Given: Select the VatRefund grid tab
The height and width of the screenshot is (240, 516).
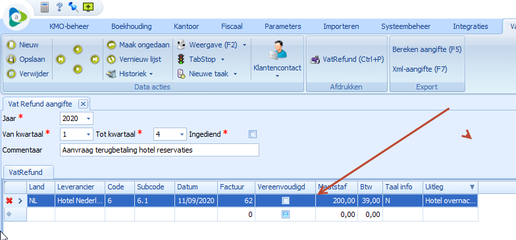Looking at the screenshot, I should pos(26,172).
